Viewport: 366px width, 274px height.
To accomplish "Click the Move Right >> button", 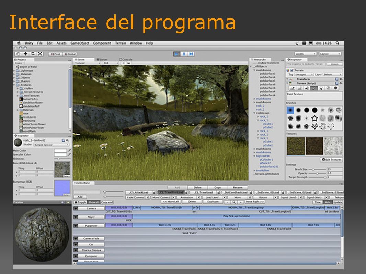I will 255,202.
